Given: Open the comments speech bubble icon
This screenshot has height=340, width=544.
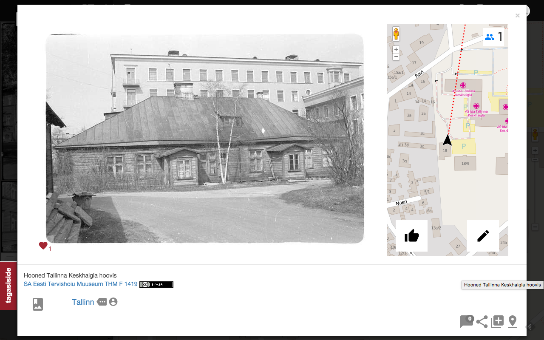Looking at the screenshot, I should [x=466, y=321].
